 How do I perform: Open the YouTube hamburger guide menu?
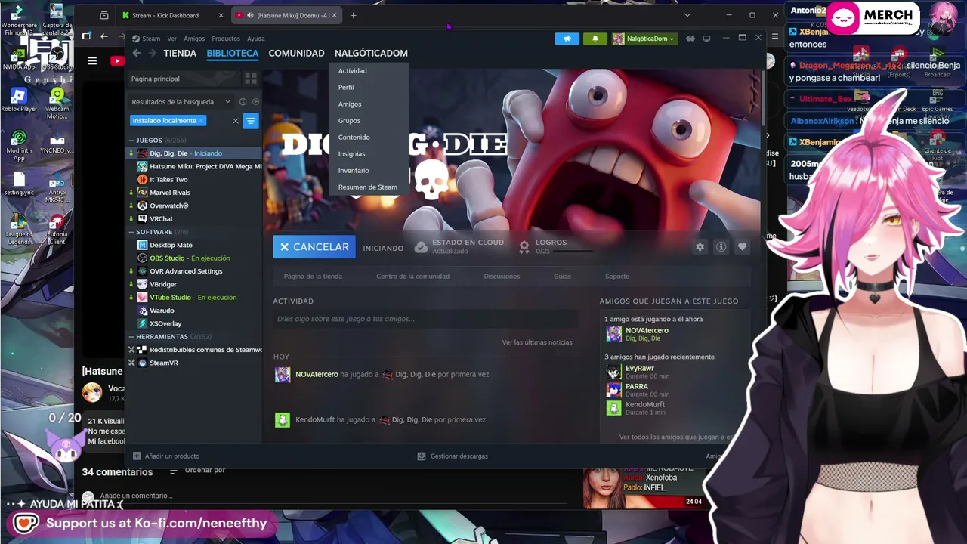click(92, 61)
